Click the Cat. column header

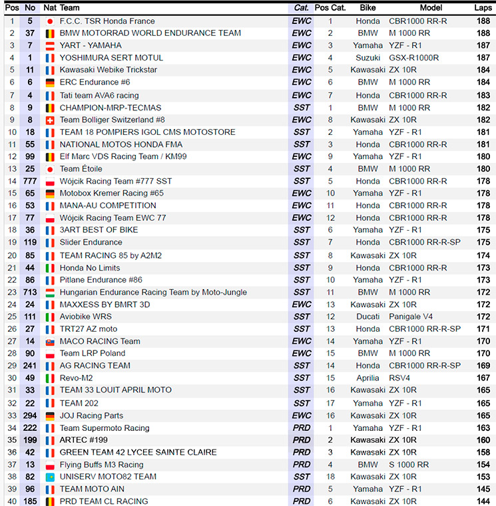(301, 8)
